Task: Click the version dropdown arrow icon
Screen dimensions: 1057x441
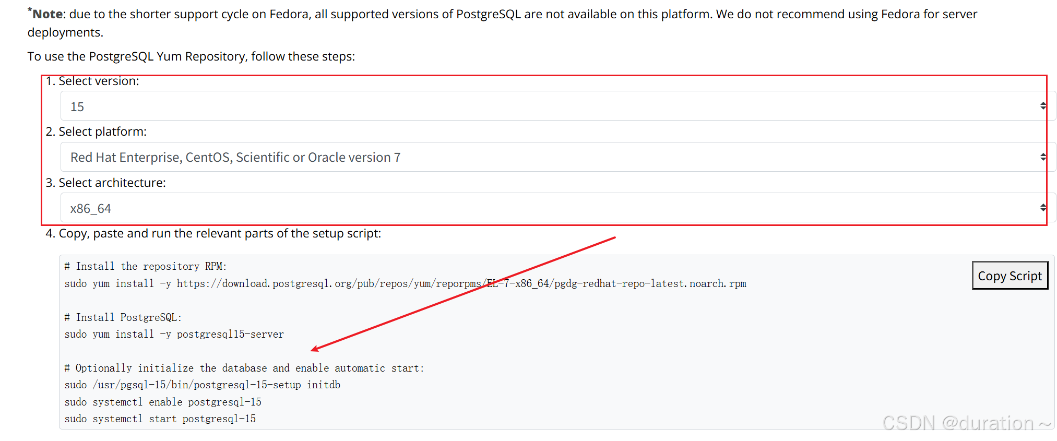Action: [1043, 106]
